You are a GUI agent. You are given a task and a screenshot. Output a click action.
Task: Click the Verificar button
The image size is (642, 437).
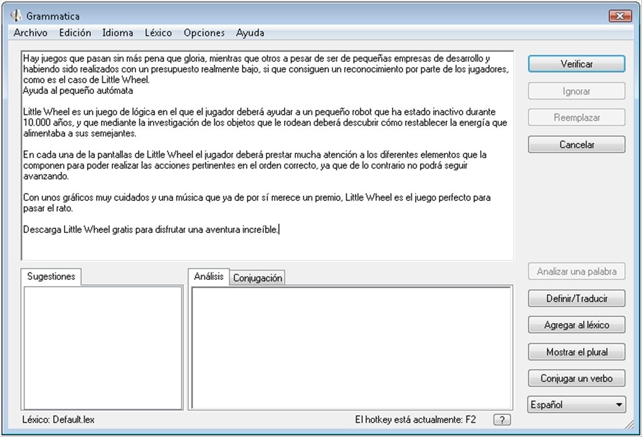coord(577,64)
